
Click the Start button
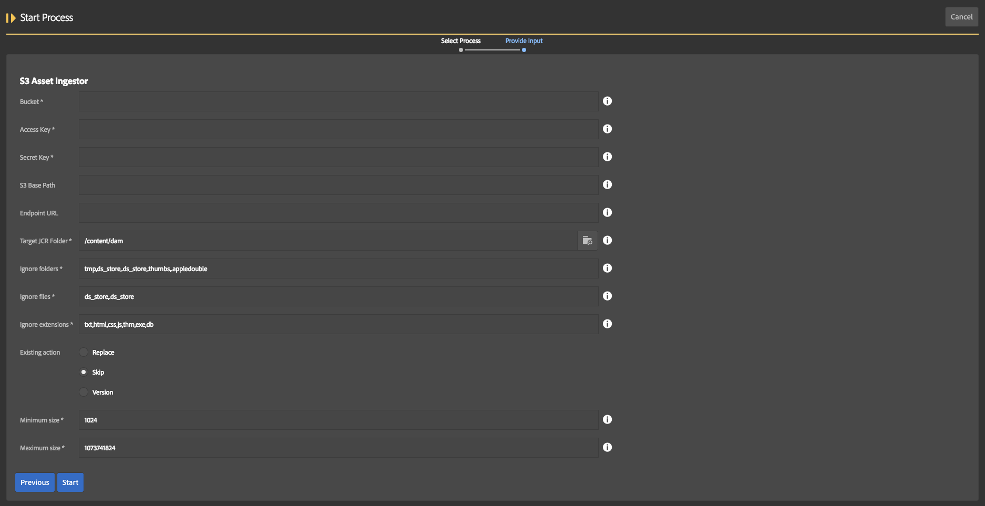70,482
